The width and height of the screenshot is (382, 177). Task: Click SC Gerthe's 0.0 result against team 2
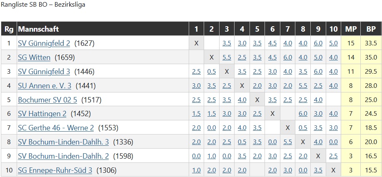[x=212, y=128]
